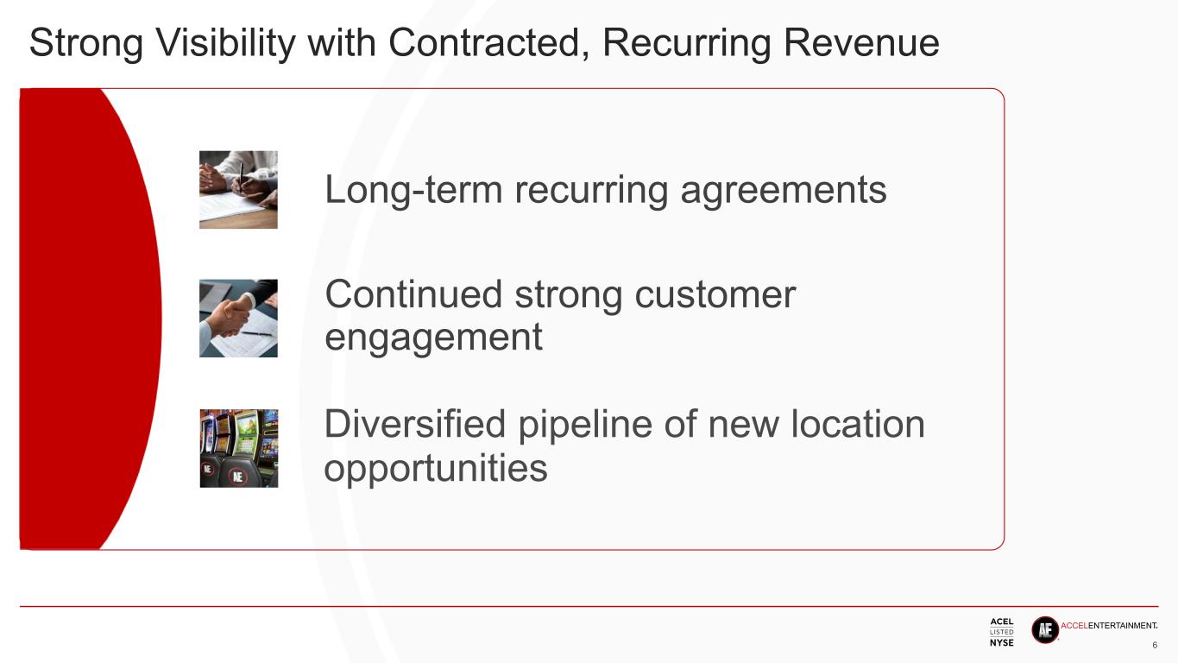
Task: Click the slot machines photo
Action: pos(238,448)
